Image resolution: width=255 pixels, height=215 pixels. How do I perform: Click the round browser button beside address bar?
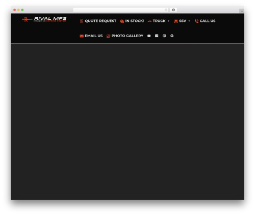point(173,10)
